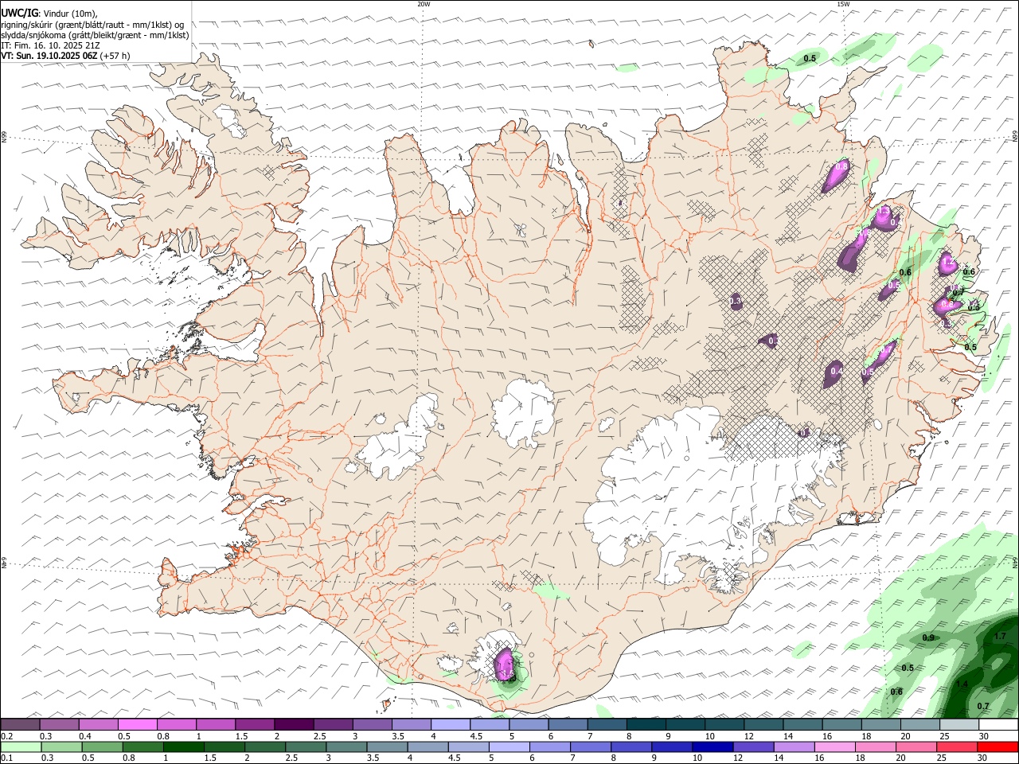Click the purple snowfall cell over Mýrdalsjökull glacier
Image resolution: width=1019 pixels, height=764 pixels.
pyautogui.click(x=504, y=665)
